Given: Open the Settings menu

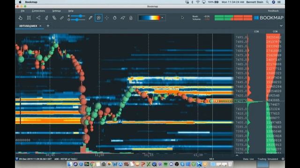Looking at the screenshot, I should (56, 11).
